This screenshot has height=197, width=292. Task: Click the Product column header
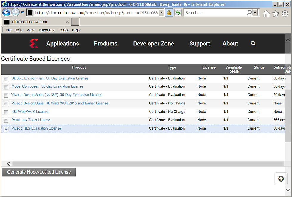(79, 67)
